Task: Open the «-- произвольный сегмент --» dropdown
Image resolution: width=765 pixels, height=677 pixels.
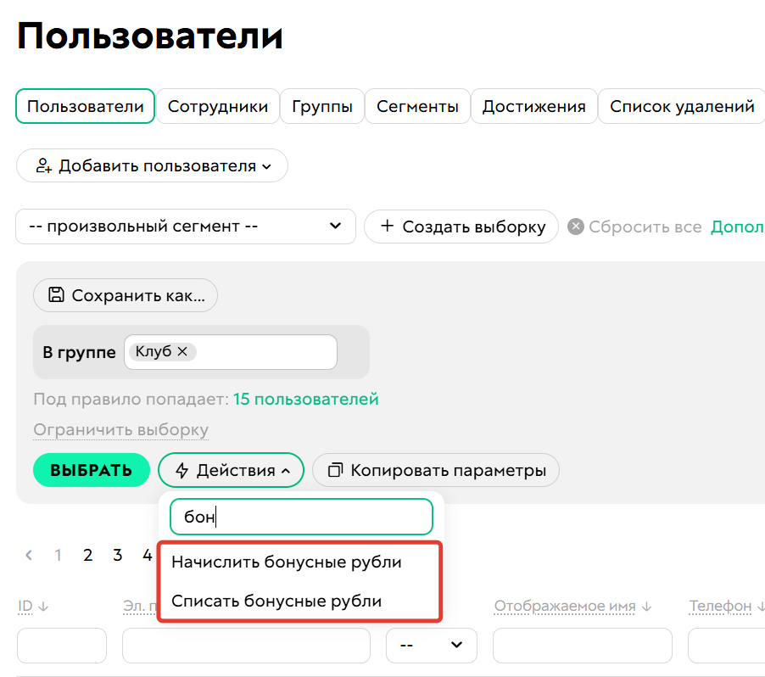Action: click(x=186, y=227)
